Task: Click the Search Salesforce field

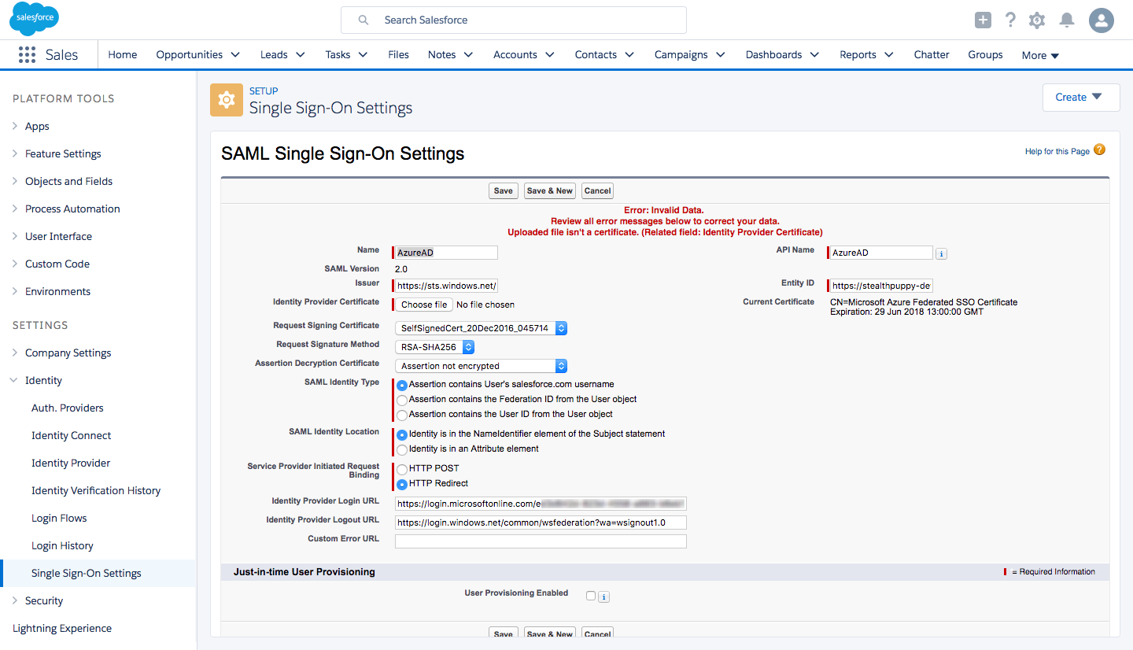Action: (x=514, y=20)
